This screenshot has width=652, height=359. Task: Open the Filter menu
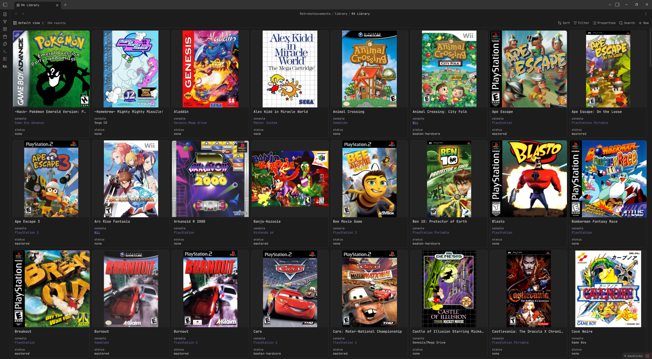click(x=581, y=23)
